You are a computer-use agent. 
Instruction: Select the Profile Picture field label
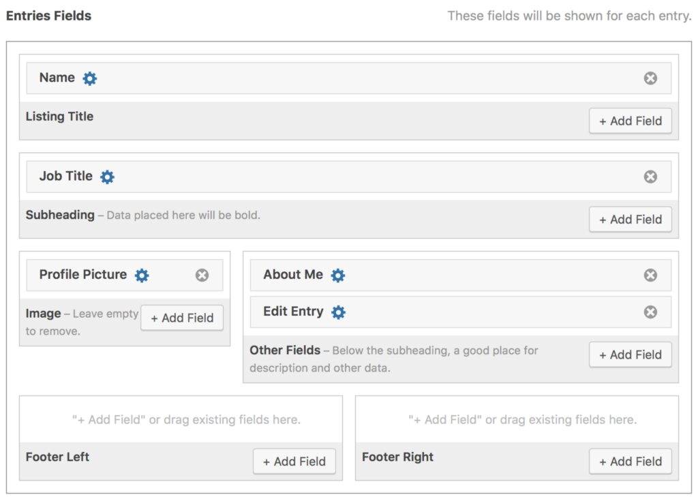click(x=83, y=274)
